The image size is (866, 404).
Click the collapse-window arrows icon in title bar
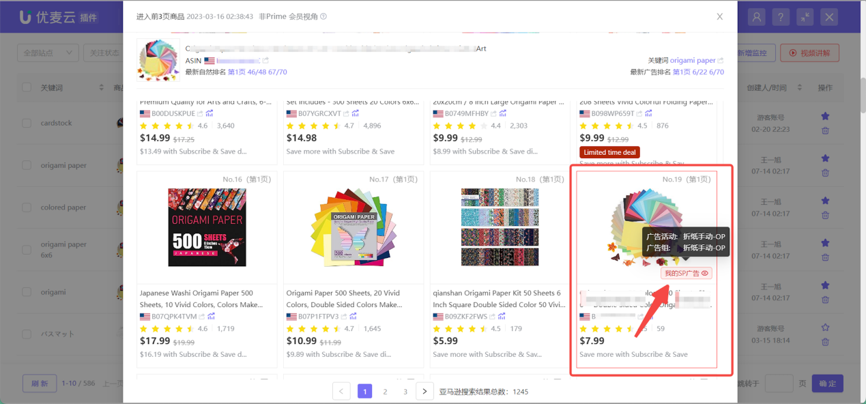click(805, 17)
